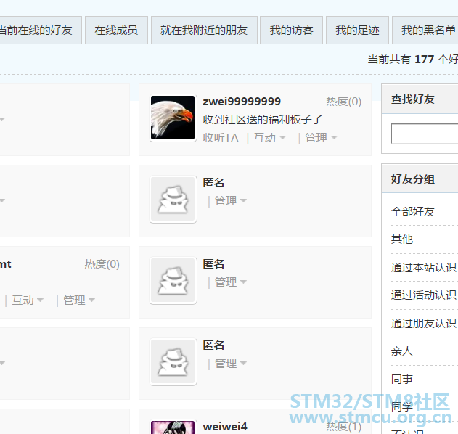This screenshot has width=458, height=434.
Task: Expand 管理 dropdown in the mt card
Action: 79,300
